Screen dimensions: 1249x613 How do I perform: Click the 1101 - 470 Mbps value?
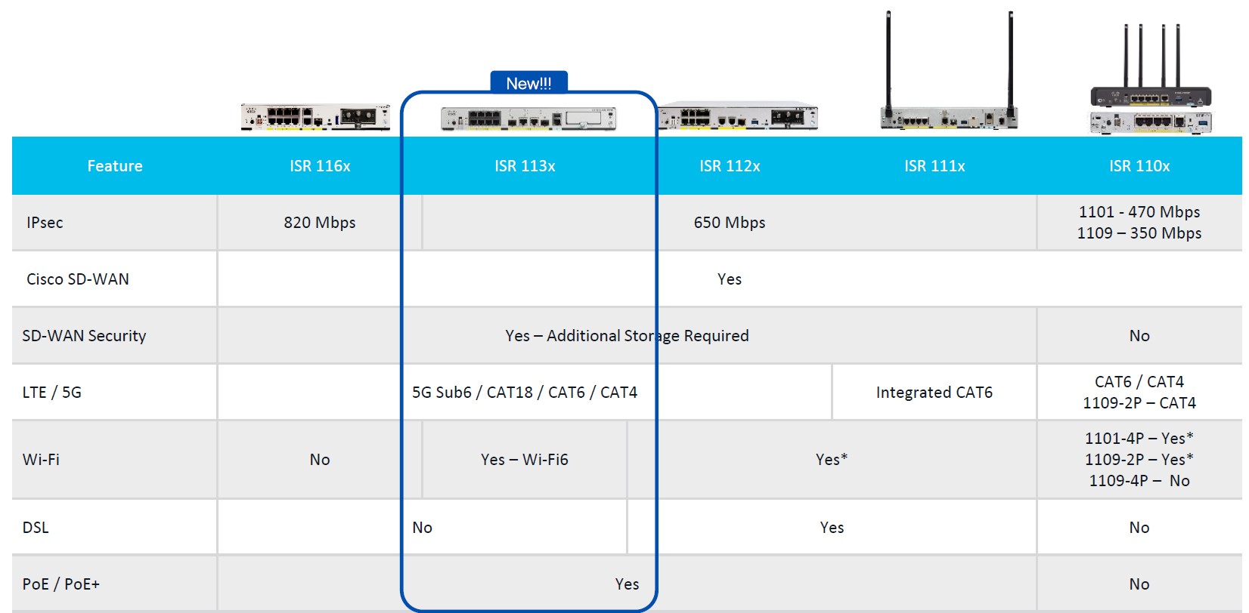[1139, 212]
